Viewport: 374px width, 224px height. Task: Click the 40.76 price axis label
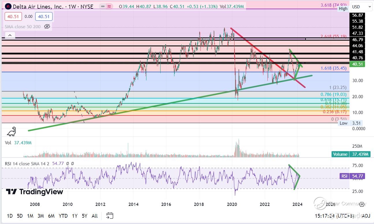tap(357, 58)
